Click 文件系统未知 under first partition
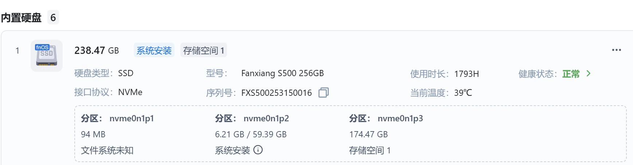633x165 pixels. coord(107,150)
